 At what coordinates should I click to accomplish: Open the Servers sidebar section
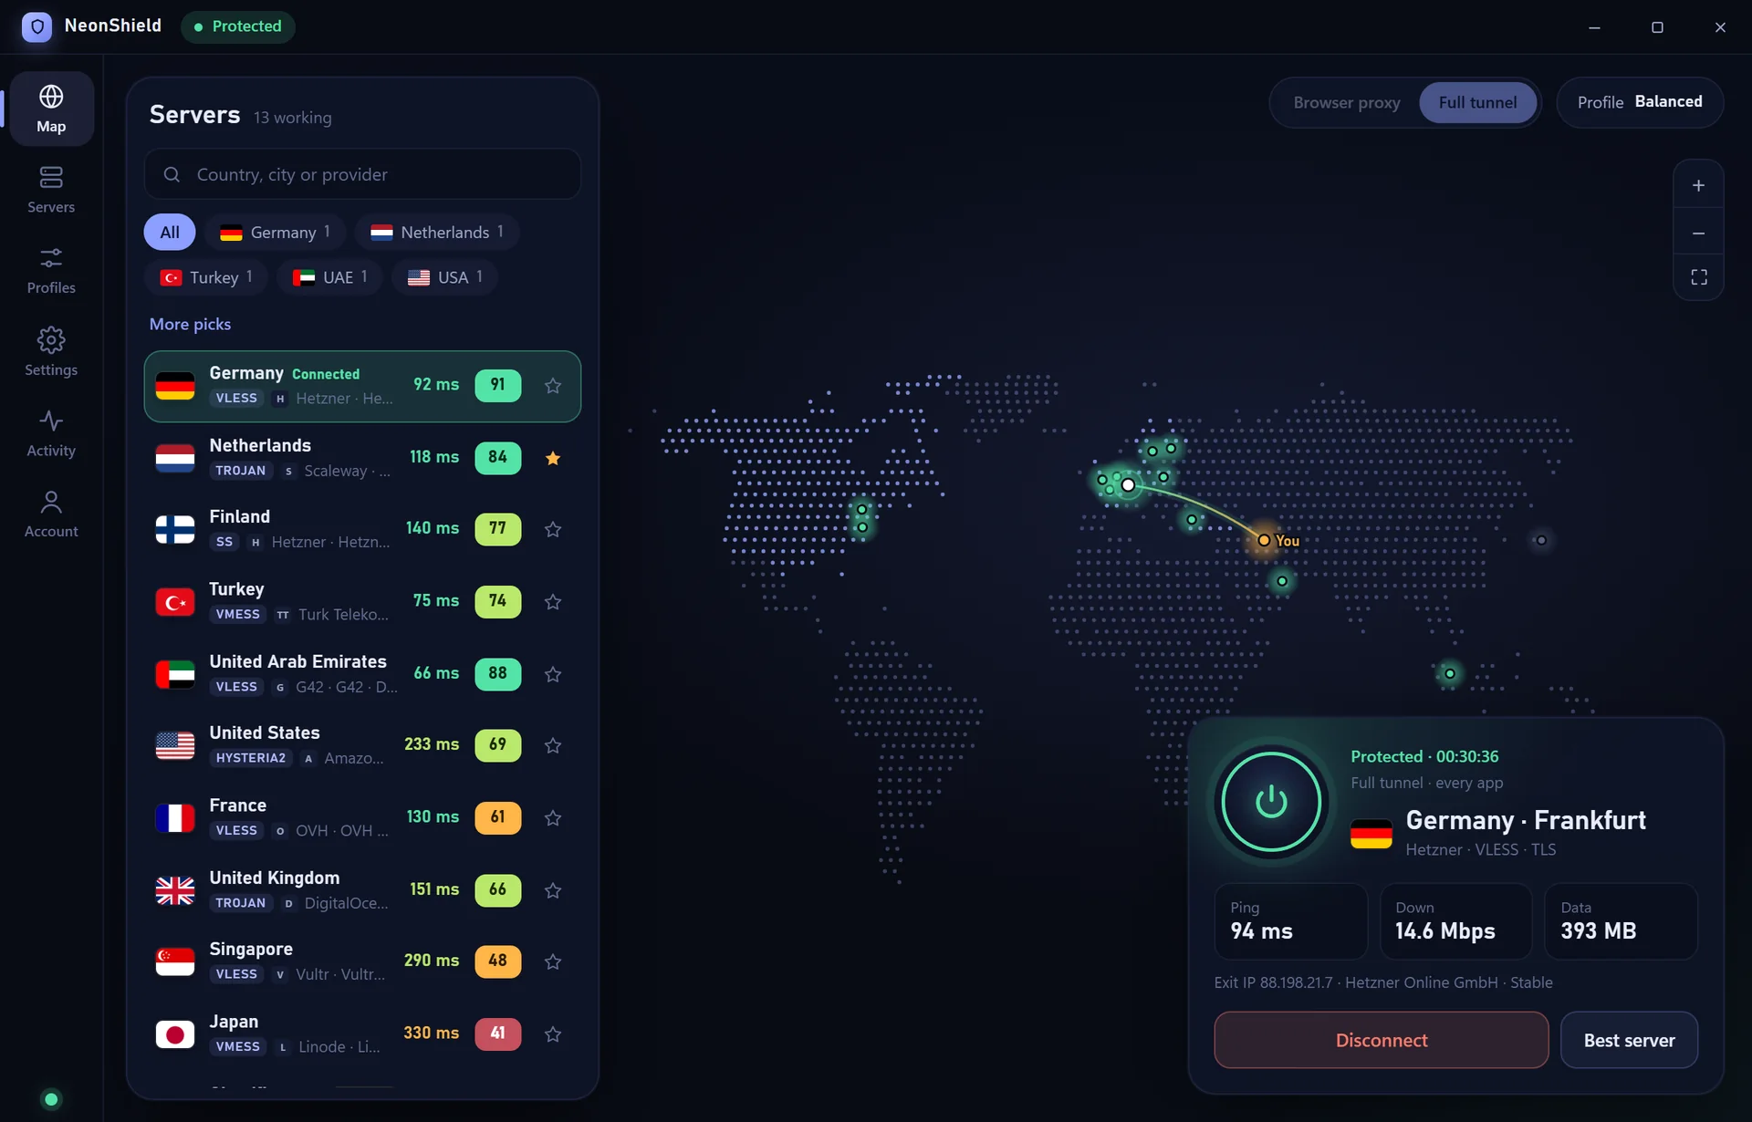click(x=51, y=190)
